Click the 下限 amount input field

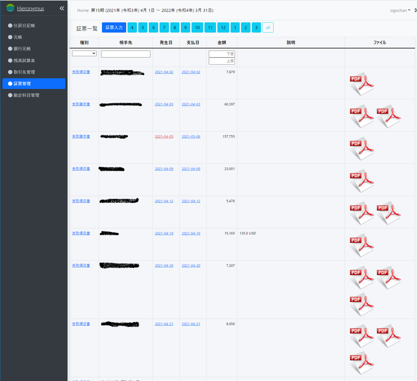[222, 54]
